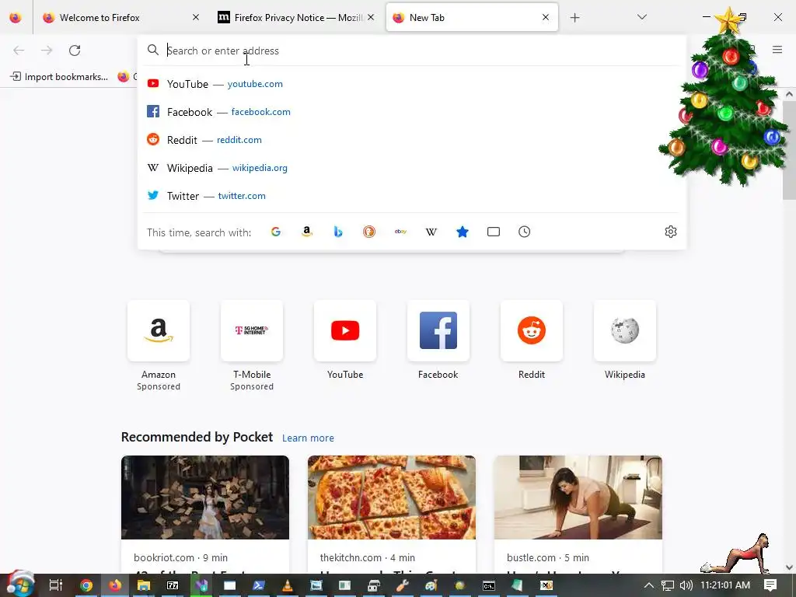The width and height of the screenshot is (796, 597).
Task: Switch to Welcome to Firefox tab
Action: (x=120, y=18)
